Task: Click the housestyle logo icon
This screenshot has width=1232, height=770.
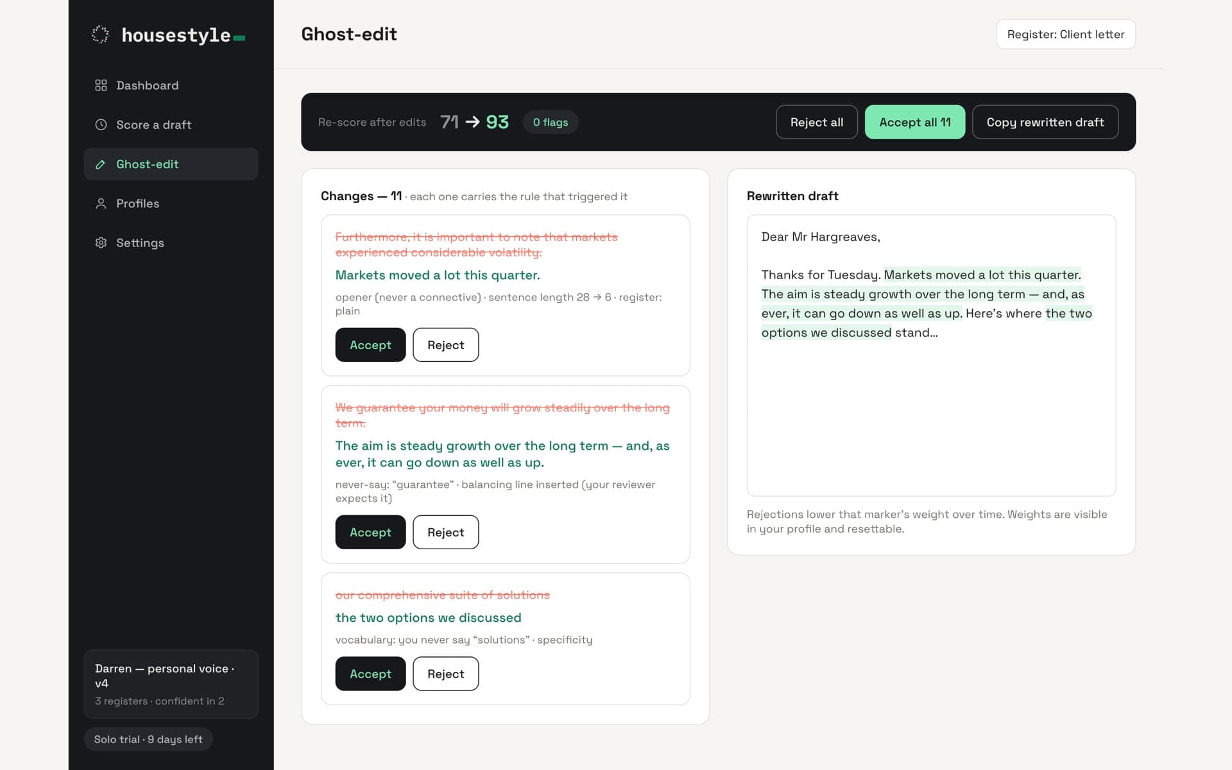Action: point(100,35)
